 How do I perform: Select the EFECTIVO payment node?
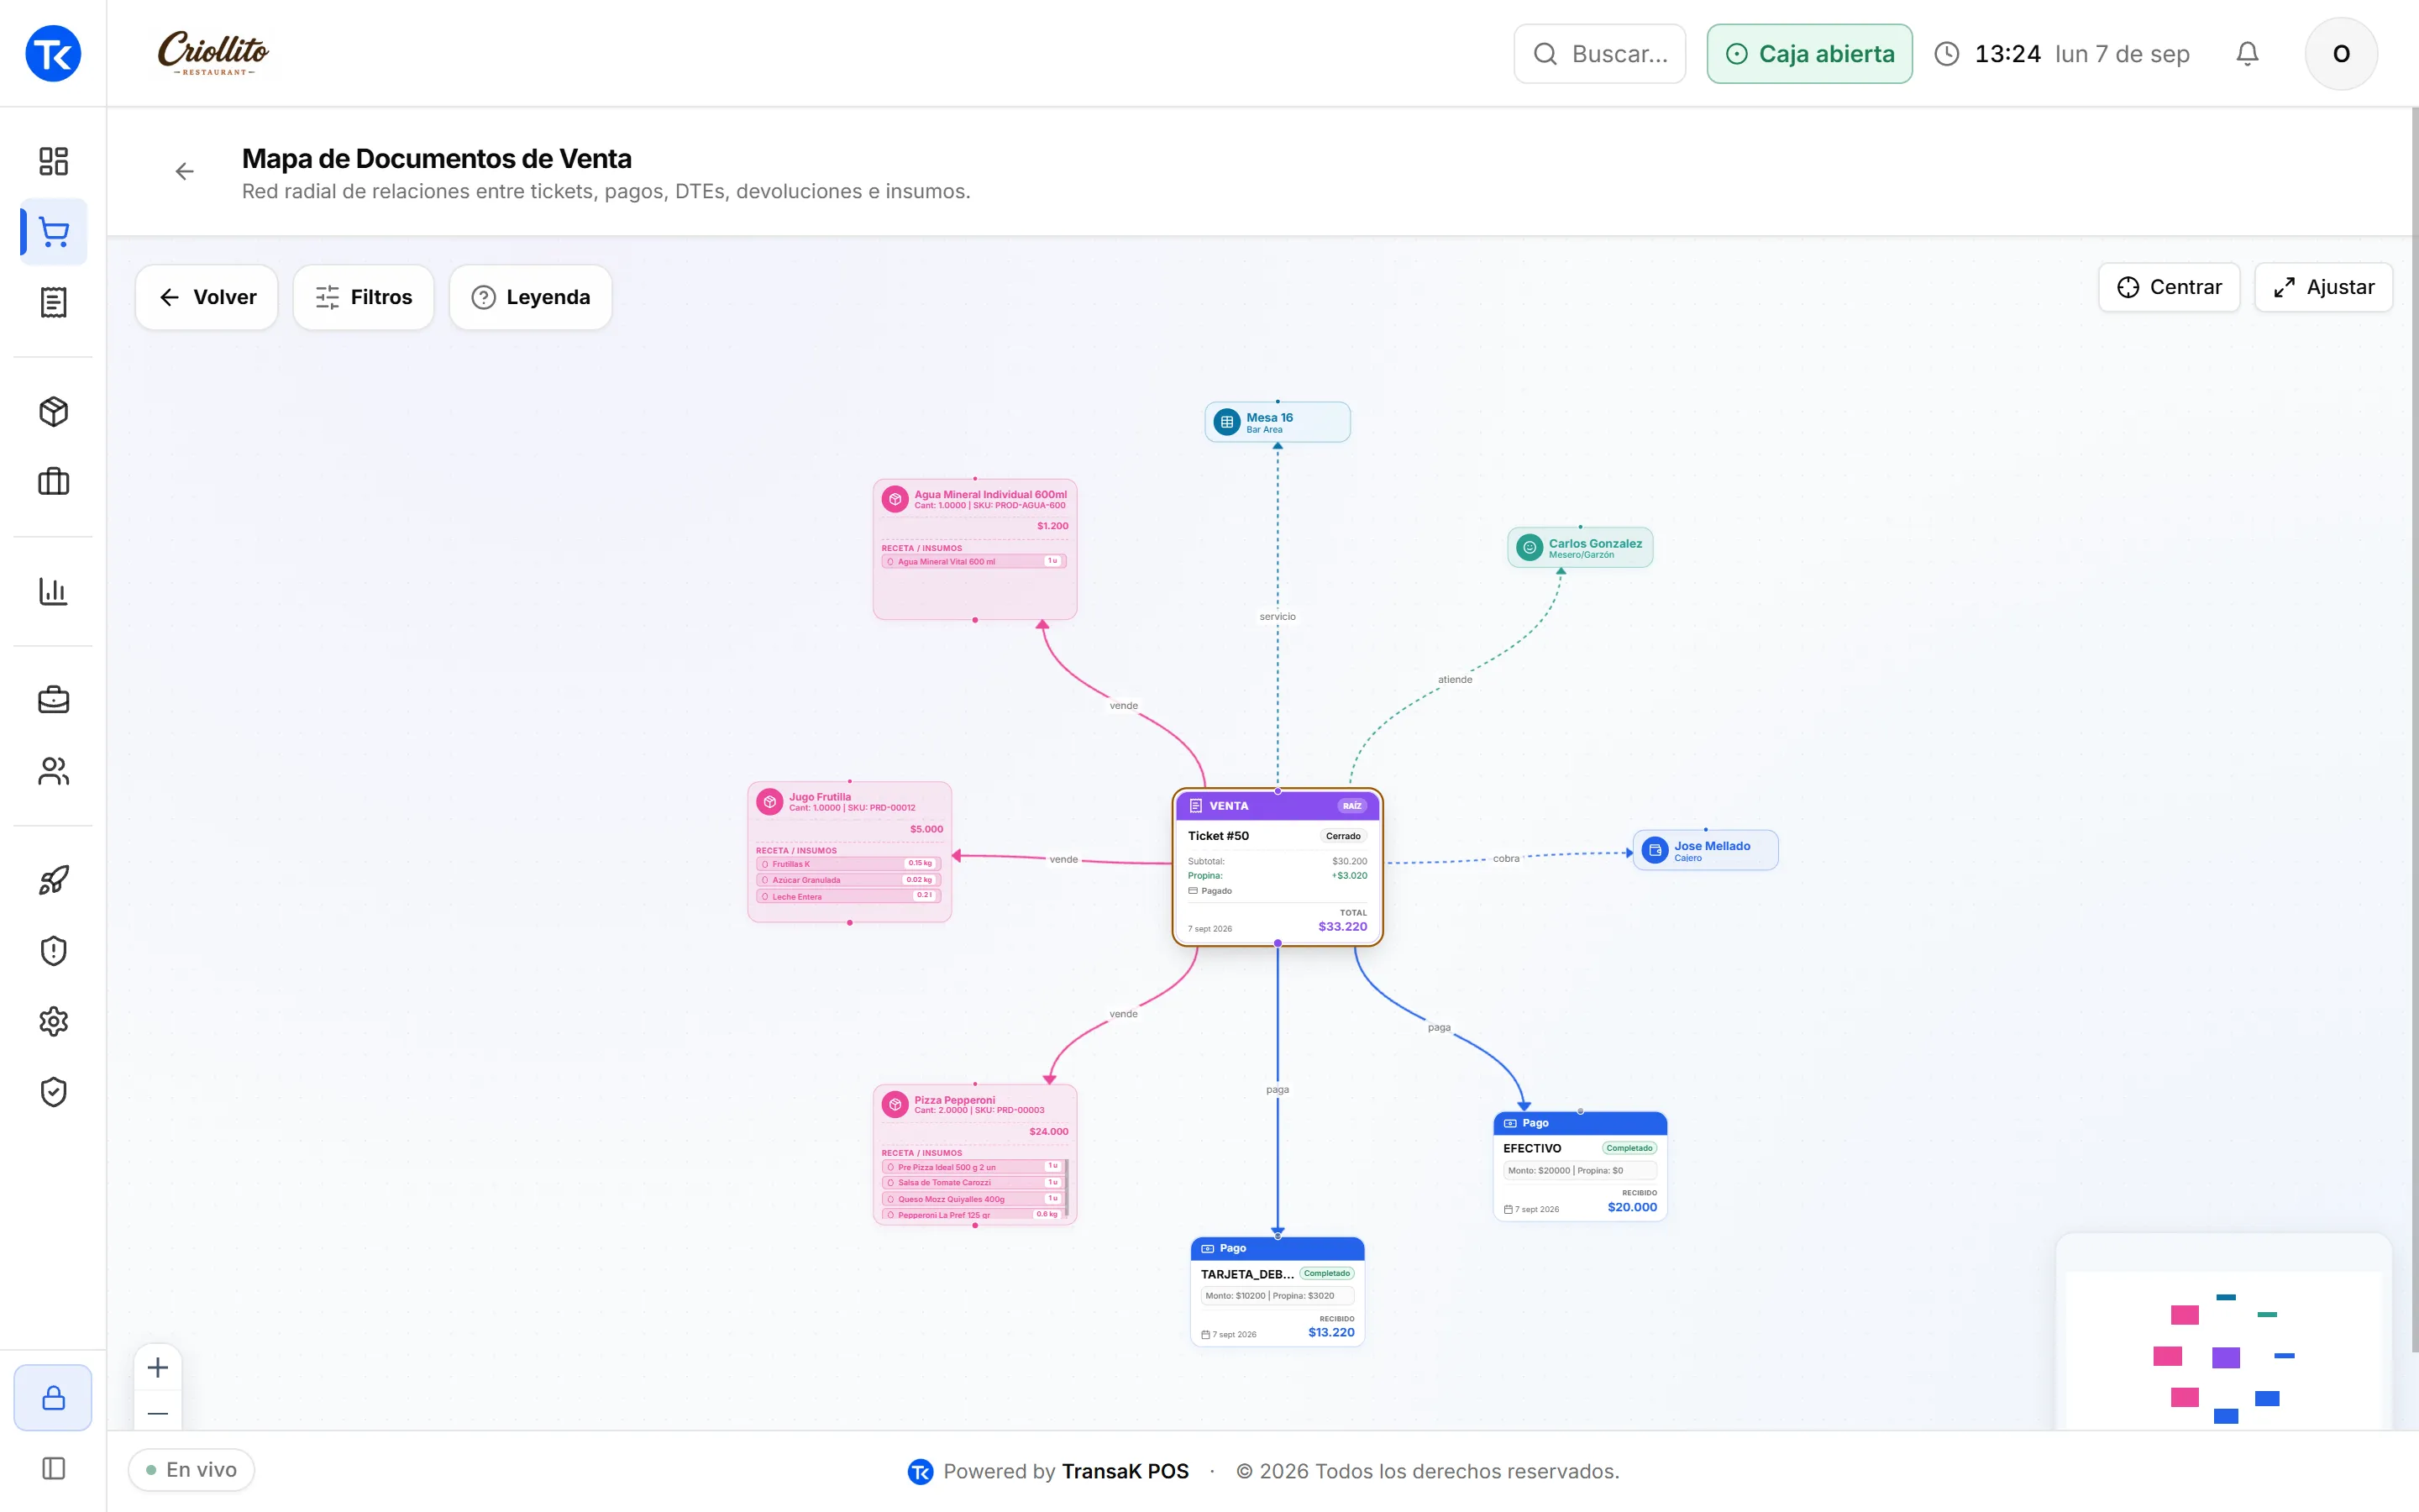point(1579,1166)
